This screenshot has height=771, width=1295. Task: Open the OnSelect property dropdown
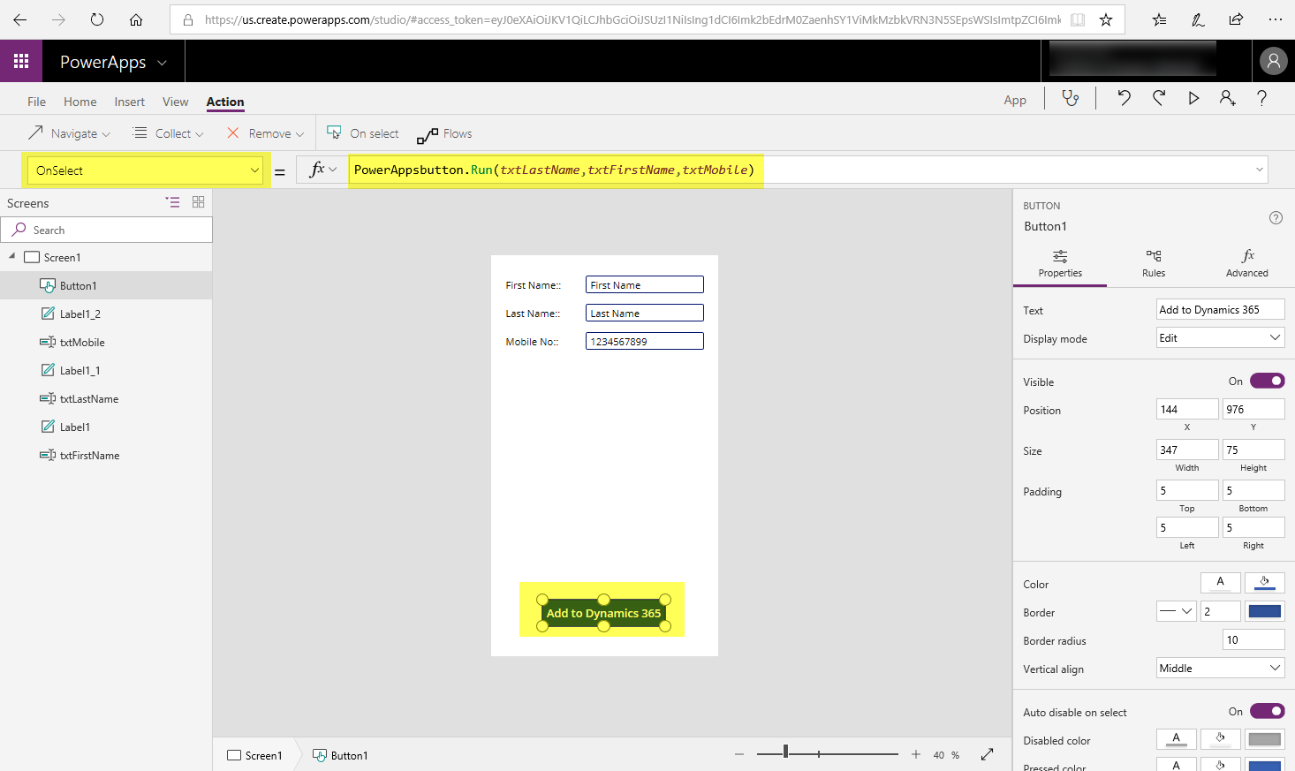147,170
